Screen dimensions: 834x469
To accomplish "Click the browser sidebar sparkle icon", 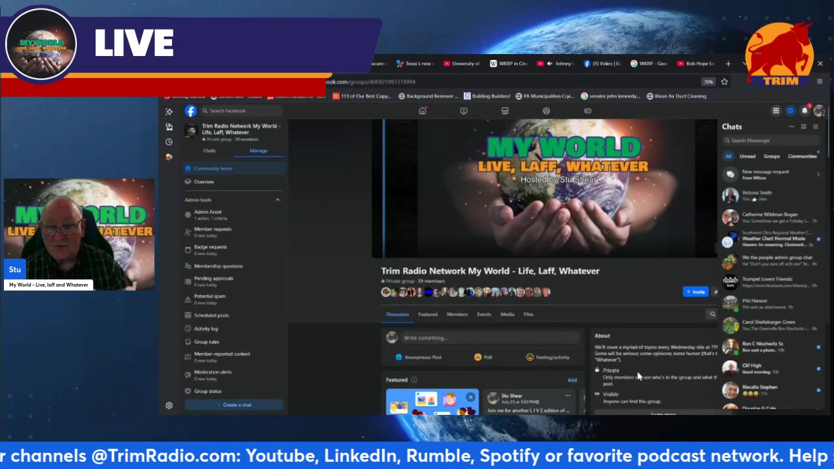I will point(169,112).
